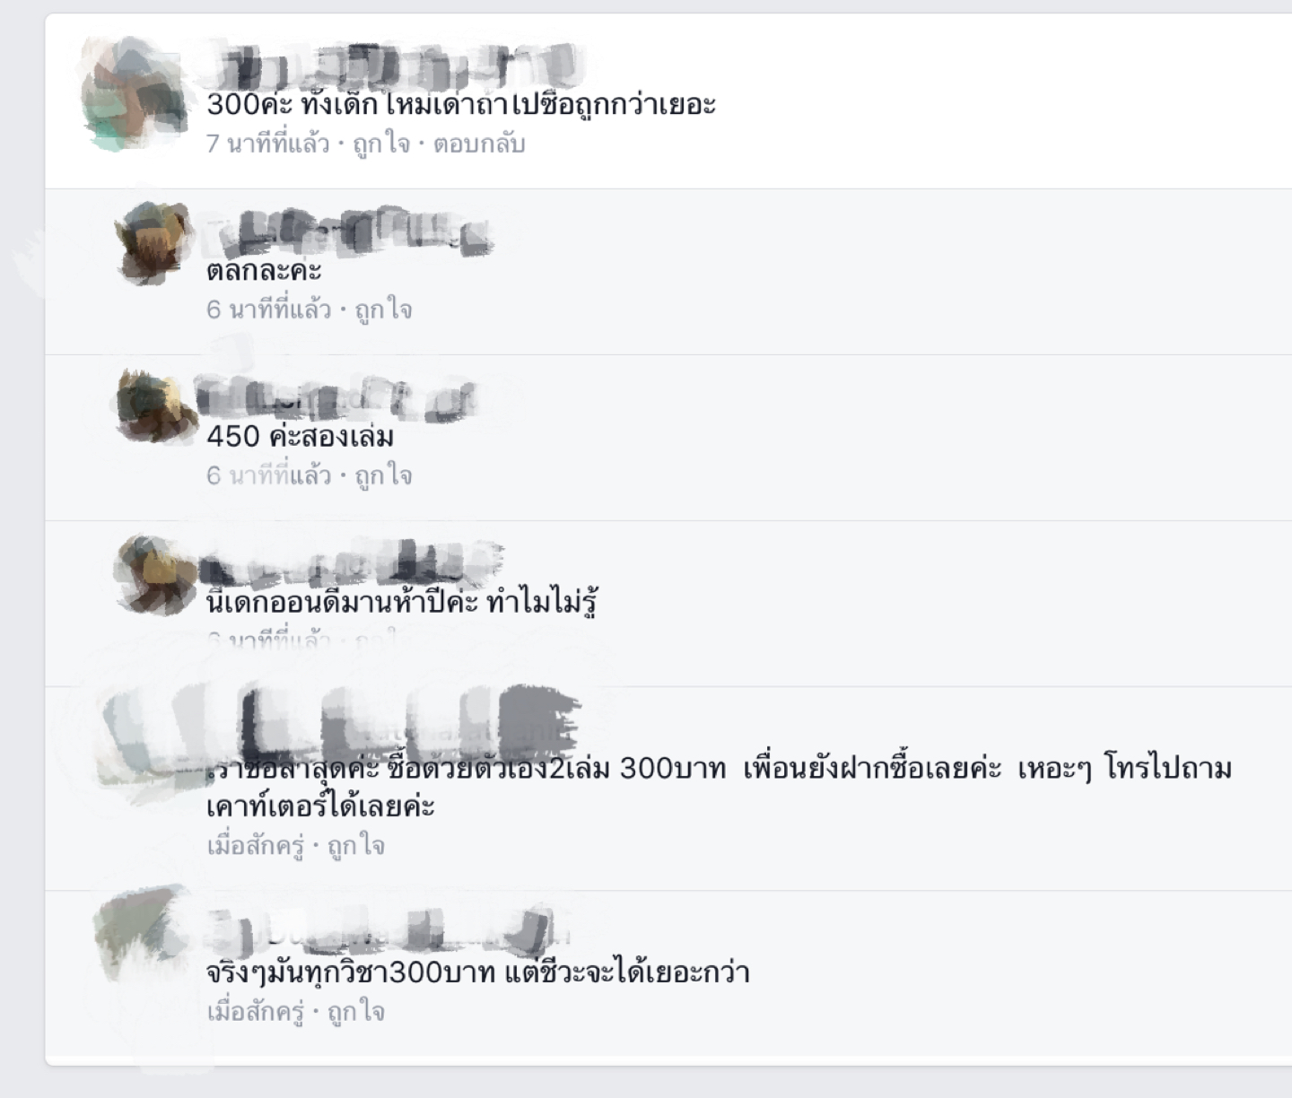Open 'เมื่อสักครู่' timestamp under the last comment

coord(255,1012)
